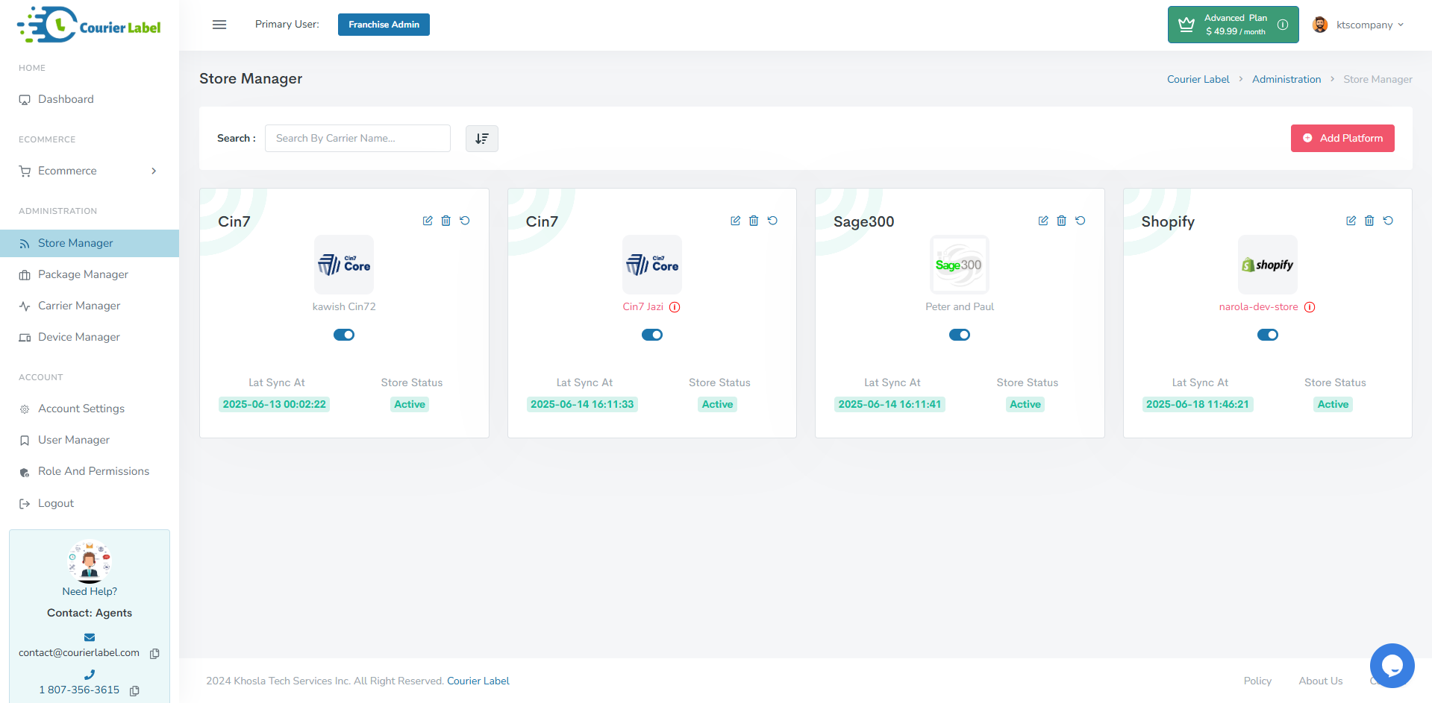Delete the Cin7 Jazi store
Screen dimensions: 1432x703
tap(754, 221)
